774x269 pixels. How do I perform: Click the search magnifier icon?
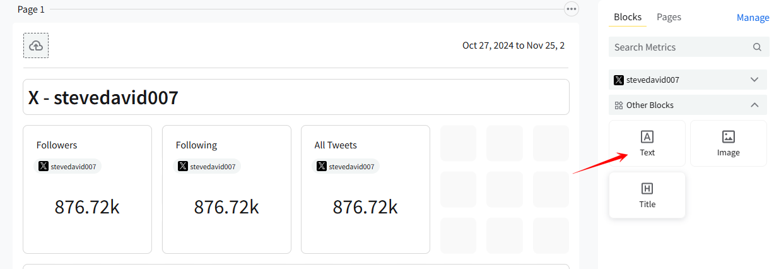[x=757, y=47]
